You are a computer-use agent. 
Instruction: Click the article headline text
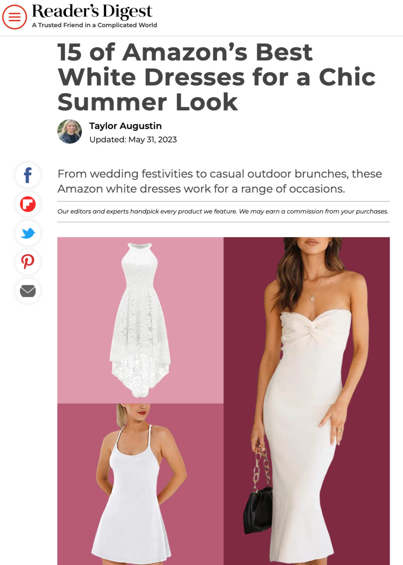(216, 77)
